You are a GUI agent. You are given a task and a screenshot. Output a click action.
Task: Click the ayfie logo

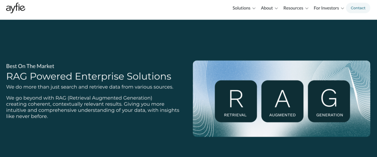[x=15, y=8]
